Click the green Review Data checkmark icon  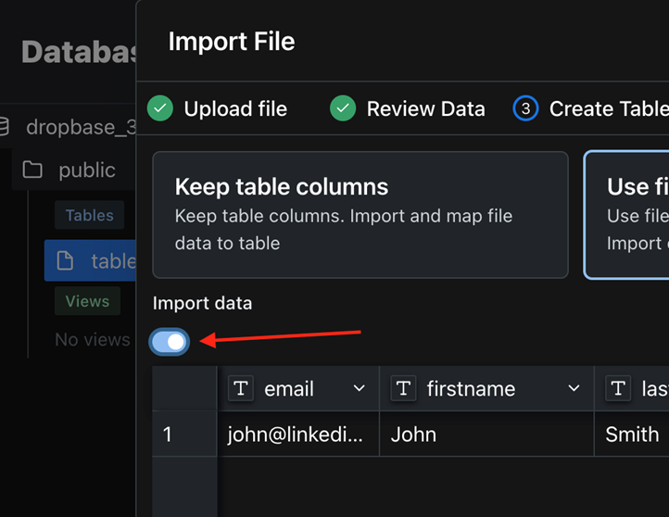pos(343,108)
